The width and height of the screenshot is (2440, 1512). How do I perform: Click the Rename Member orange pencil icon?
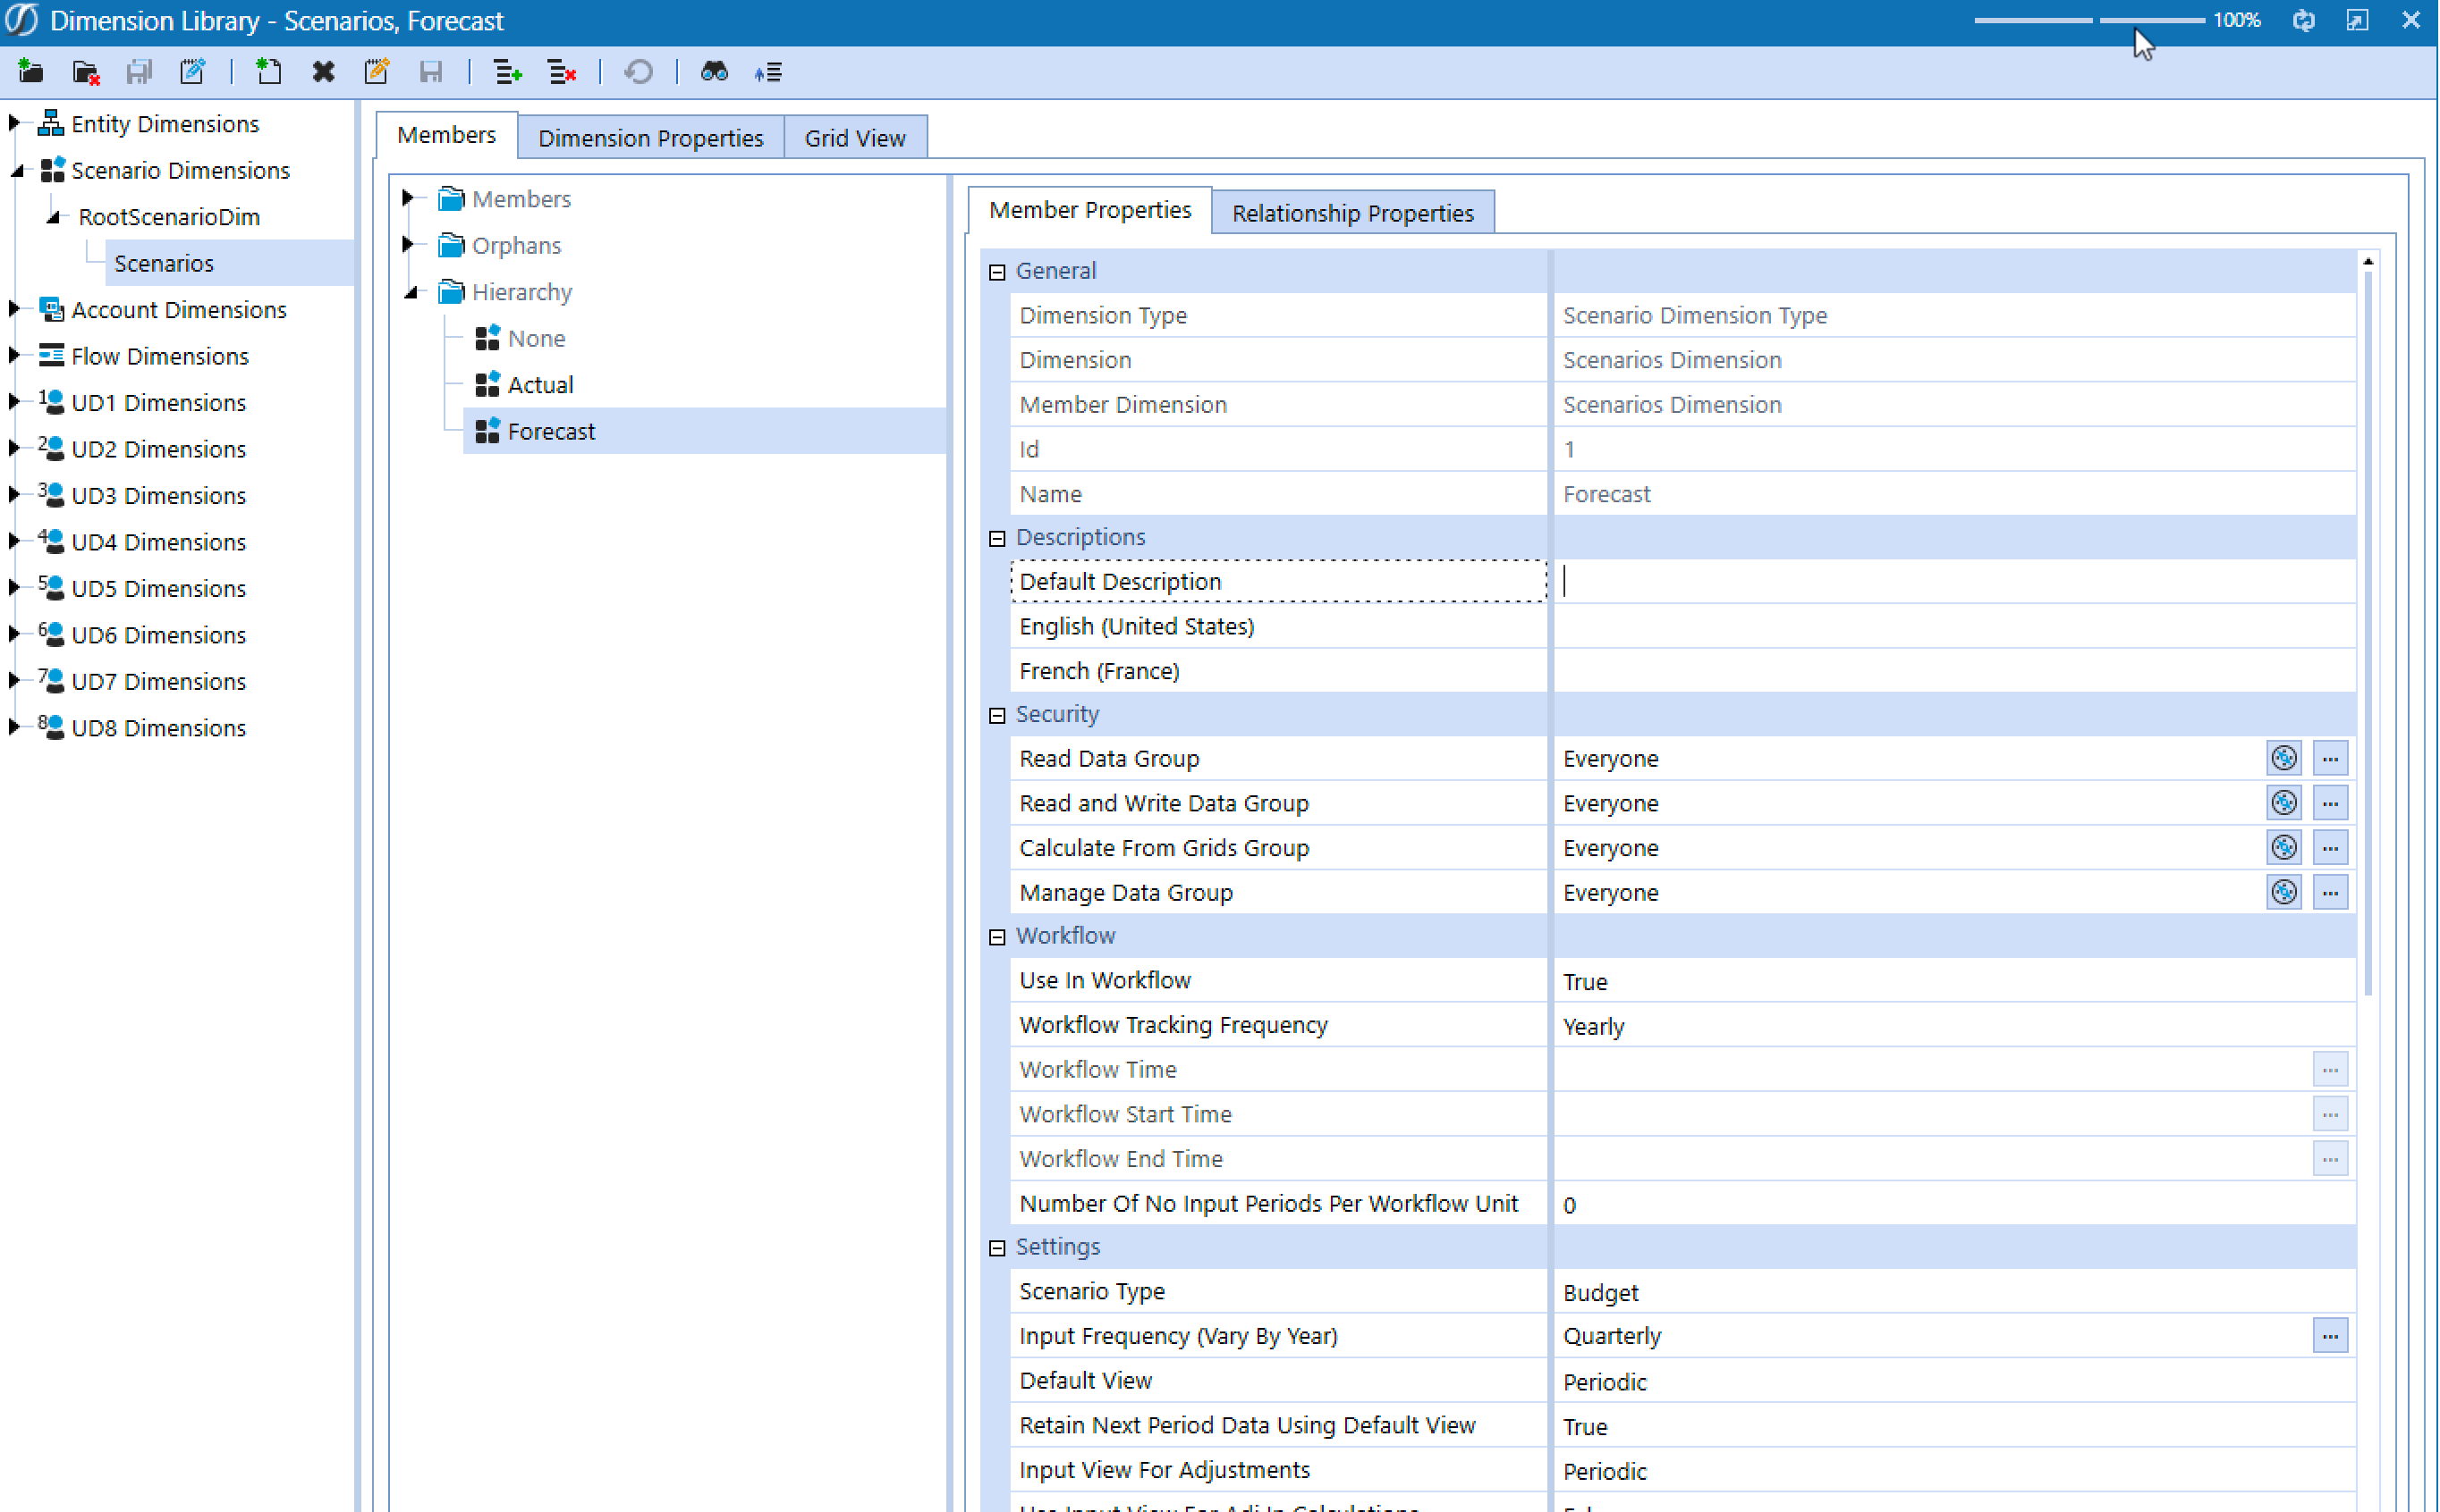click(377, 72)
